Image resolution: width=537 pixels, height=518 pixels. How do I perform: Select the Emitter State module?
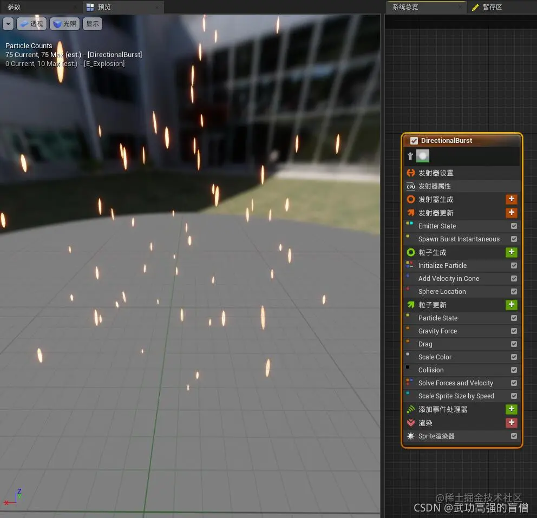pos(461,226)
